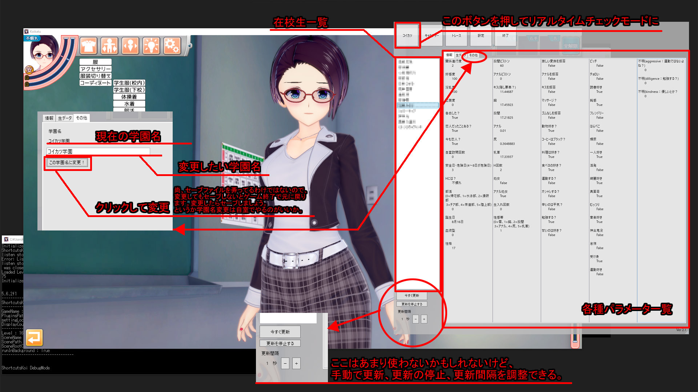Click minus button in enlarged bottom inset

click(285, 363)
